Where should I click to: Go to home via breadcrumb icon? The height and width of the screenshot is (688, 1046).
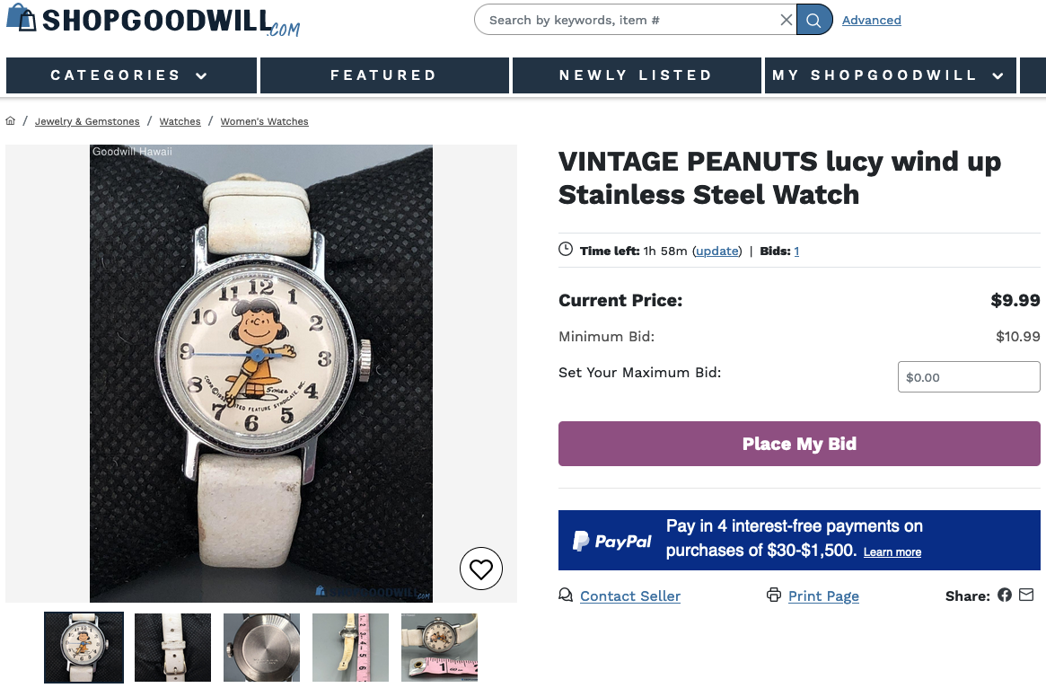click(x=11, y=121)
